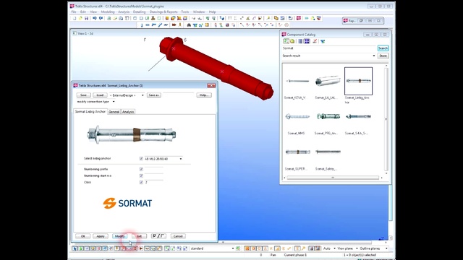Viewport: 463px width, 260px height.
Task: Click the blue horizontal beam icon in second toolbar row
Action: (x=148, y=25)
